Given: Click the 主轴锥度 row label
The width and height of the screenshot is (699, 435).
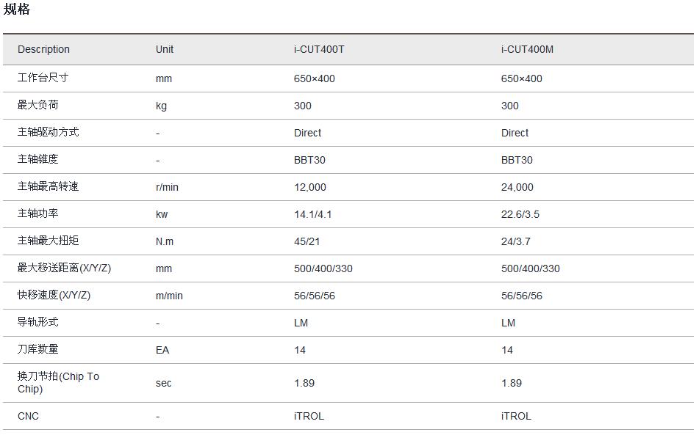Looking at the screenshot, I should point(37,159).
